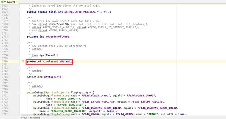Open the #overScrollBy javadoc link
The image size is (226, 119).
coord(59,24)
